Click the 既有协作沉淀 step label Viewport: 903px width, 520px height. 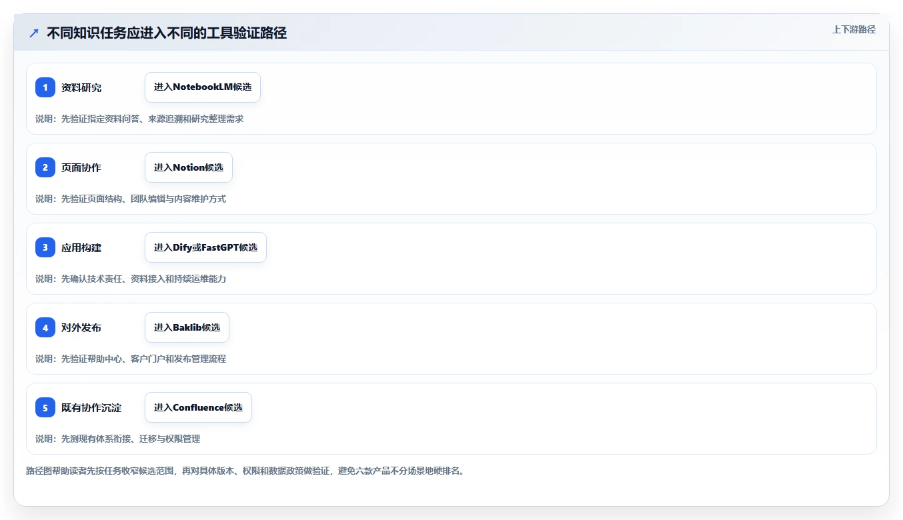tap(91, 408)
